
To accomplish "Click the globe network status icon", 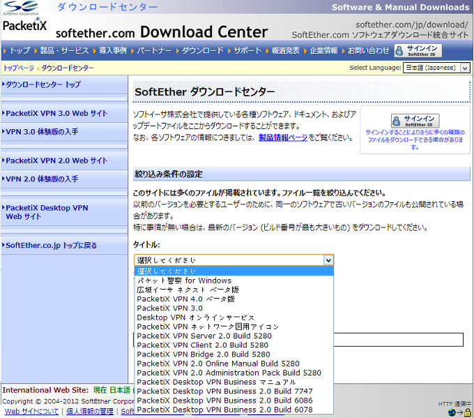I will (x=452, y=412).
